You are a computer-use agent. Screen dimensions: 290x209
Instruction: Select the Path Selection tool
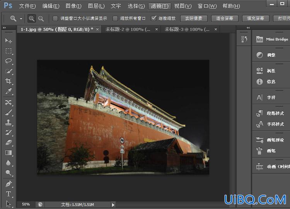click(x=9, y=204)
